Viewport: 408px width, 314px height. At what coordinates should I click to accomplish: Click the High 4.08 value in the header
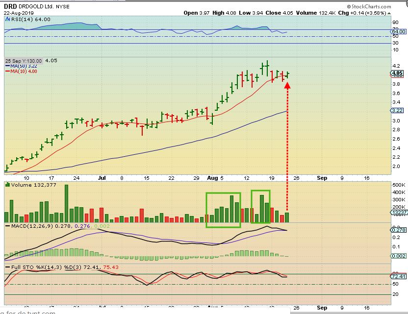point(225,13)
